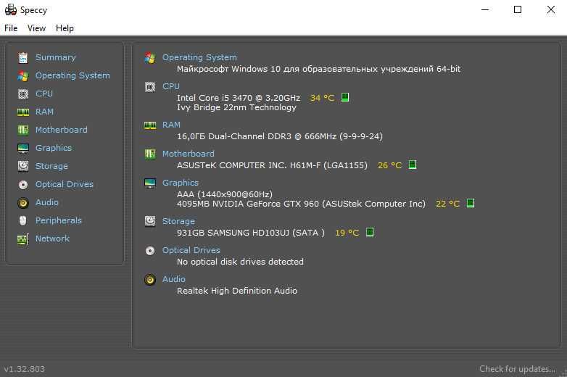Click the Optical Drives disc icon in sidebar
The image size is (567, 377).
click(x=23, y=185)
